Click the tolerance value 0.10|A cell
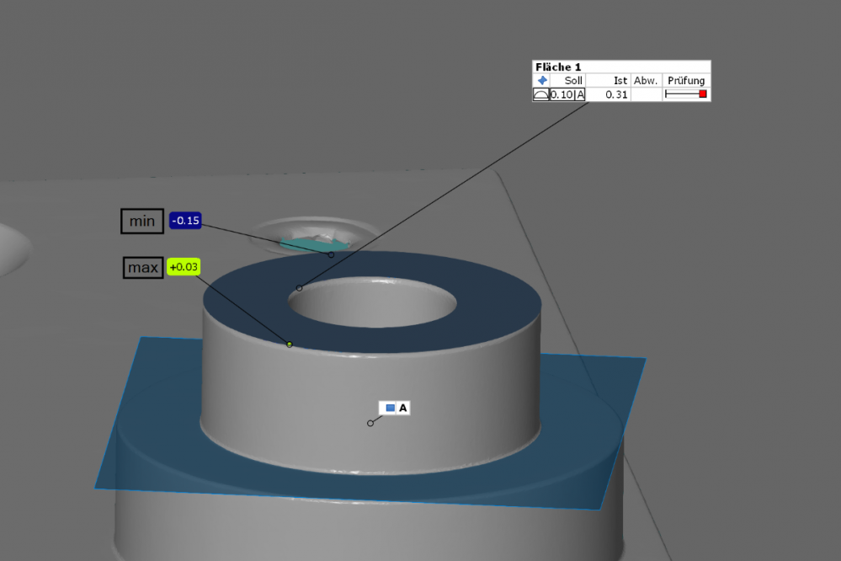 [x=566, y=94]
